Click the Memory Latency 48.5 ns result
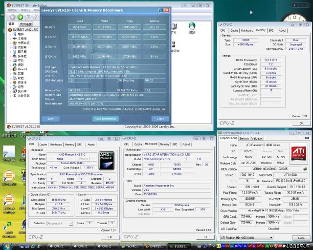 155,27
